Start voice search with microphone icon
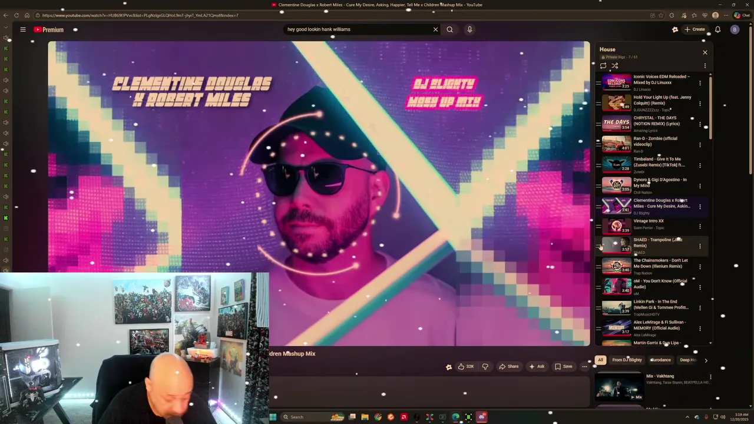The image size is (754, 424). [469, 29]
